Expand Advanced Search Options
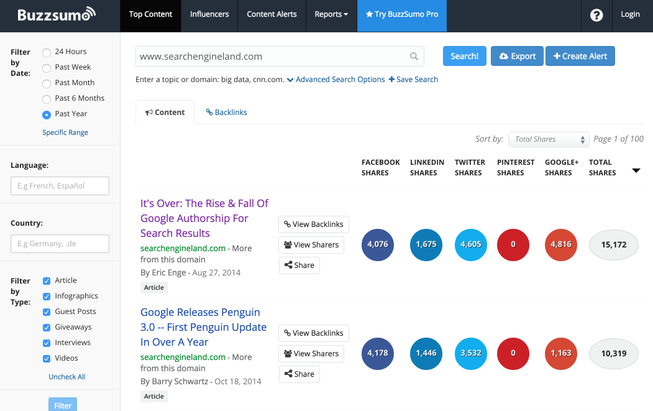Image resolution: width=653 pixels, height=411 pixels. coord(336,79)
